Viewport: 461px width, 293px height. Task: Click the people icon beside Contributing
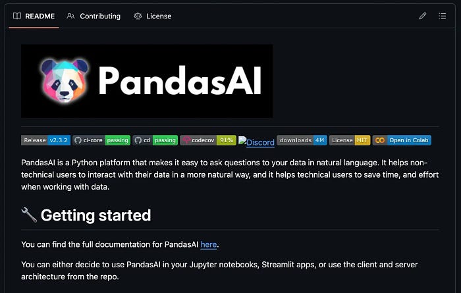coord(70,16)
